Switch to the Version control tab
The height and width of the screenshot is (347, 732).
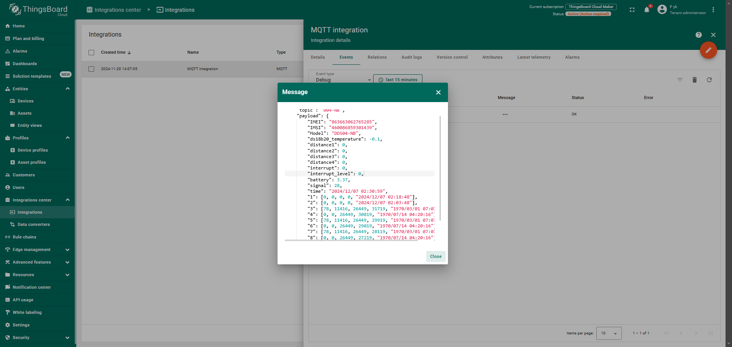pyautogui.click(x=452, y=57)
